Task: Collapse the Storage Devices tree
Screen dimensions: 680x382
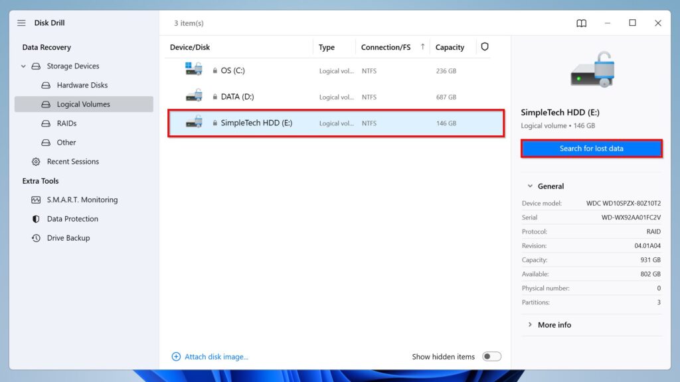Action: coord(24,66)
